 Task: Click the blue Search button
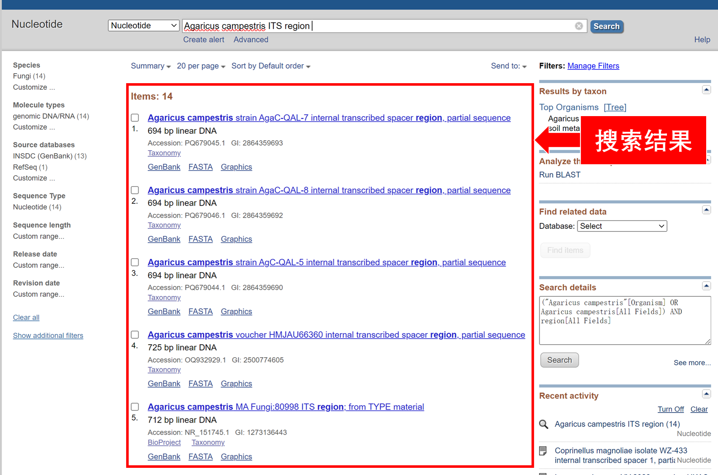point(607,26)
